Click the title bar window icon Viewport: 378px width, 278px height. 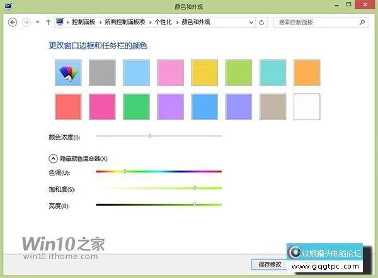click(x=8, y=5)
